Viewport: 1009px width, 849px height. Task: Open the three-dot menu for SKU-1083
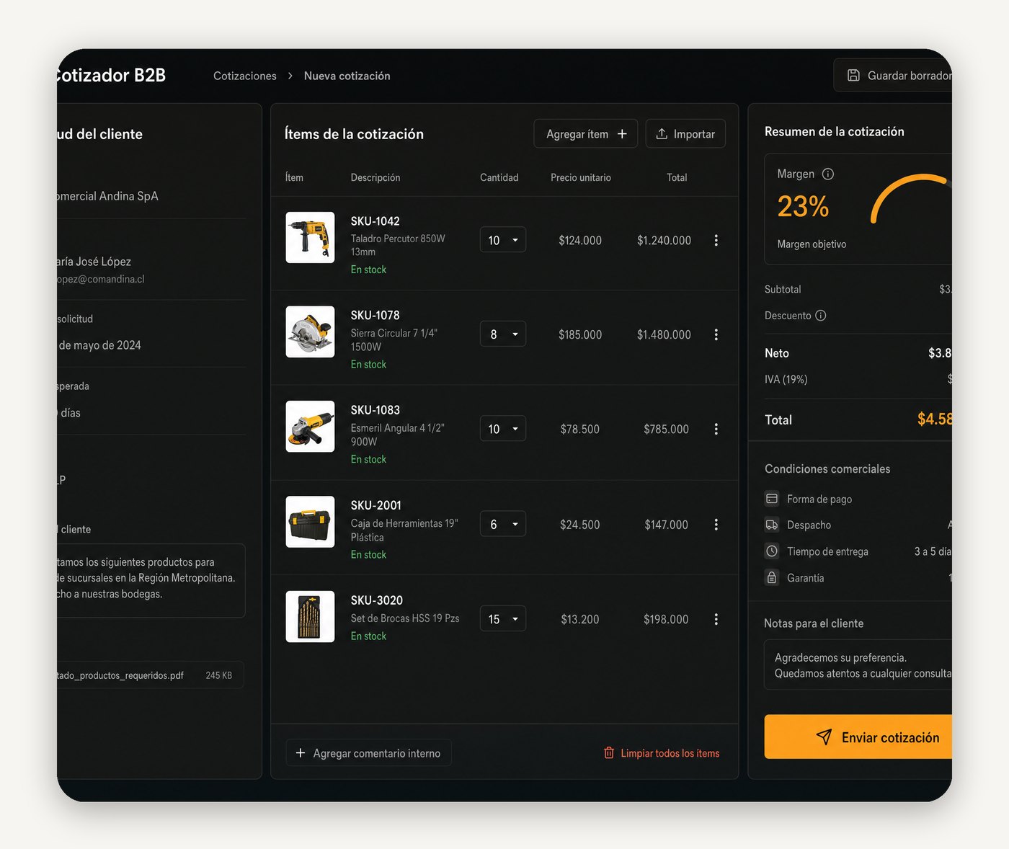pos(716,429)
